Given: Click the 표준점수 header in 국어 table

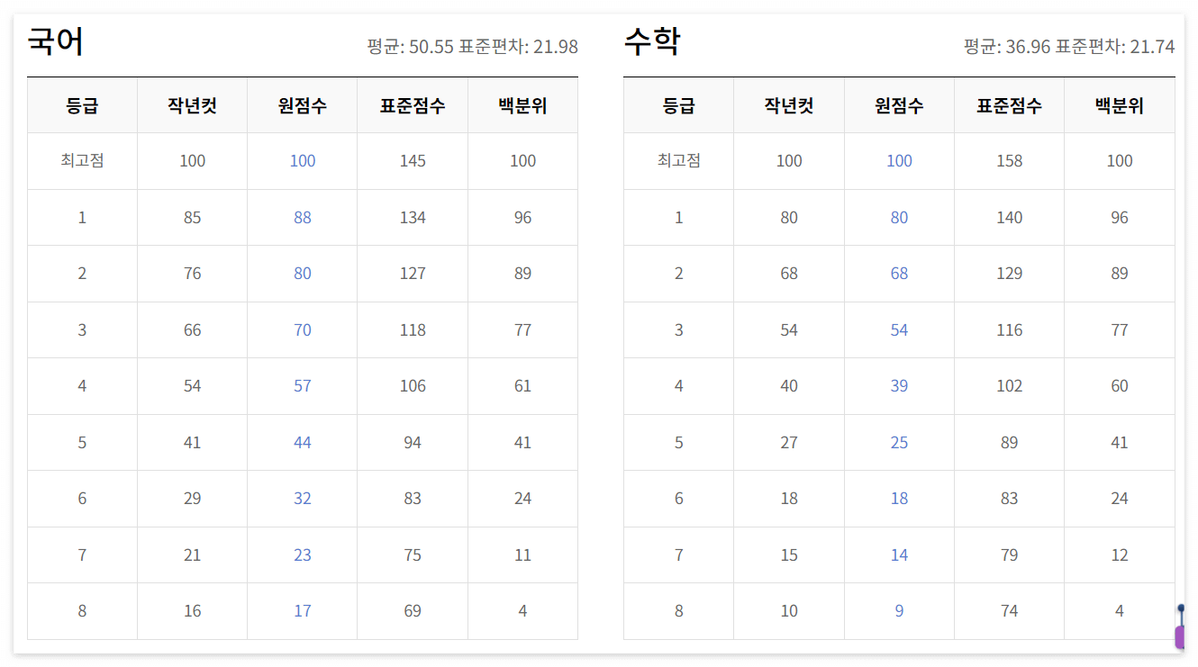Looking at the screenshot, I should [412, 105].
